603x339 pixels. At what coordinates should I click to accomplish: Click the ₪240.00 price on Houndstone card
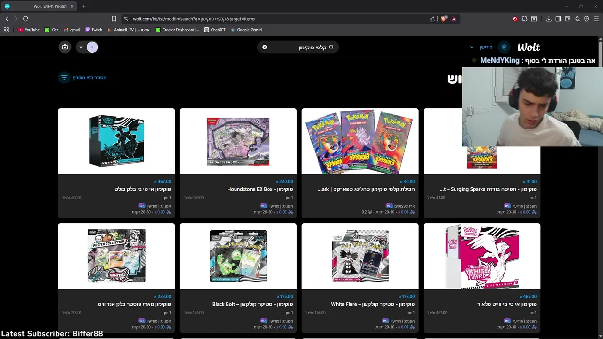pos(284,181)
